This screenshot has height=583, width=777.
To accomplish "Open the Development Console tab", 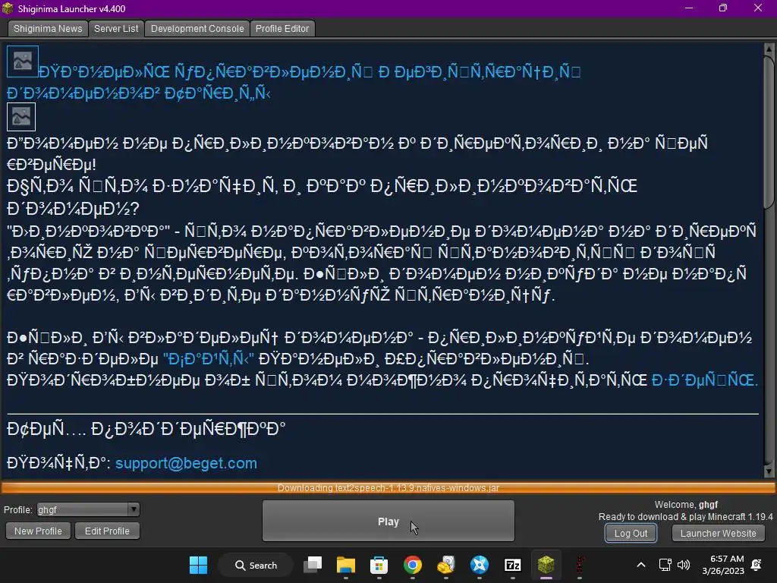I will point(197,28).
